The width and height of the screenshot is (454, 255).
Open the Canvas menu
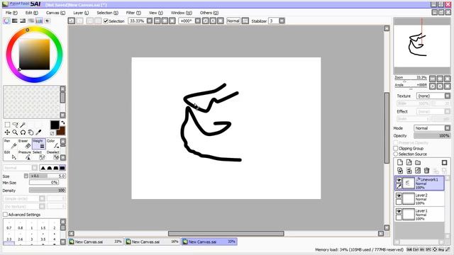point(55,13)
